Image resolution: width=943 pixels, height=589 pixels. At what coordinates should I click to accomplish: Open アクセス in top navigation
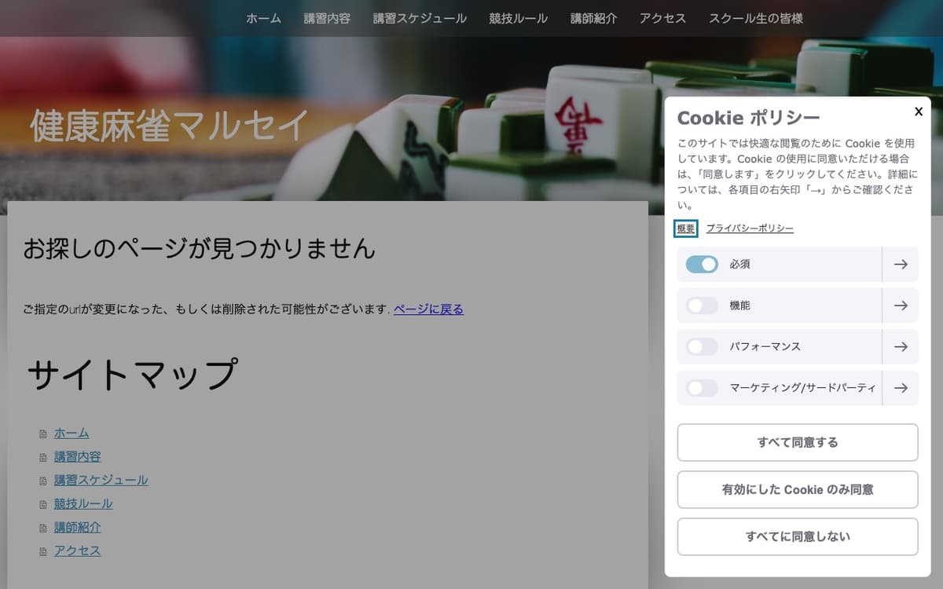click(662, 18)
